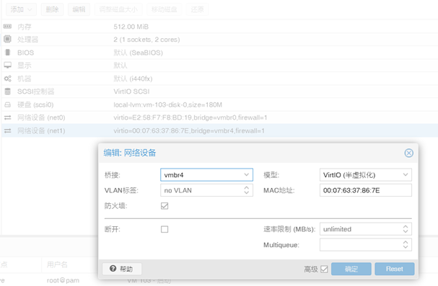Click the 调整磁盘大小 resize disk button
Screen dimensions: 438x286
(x=118, y=9)
